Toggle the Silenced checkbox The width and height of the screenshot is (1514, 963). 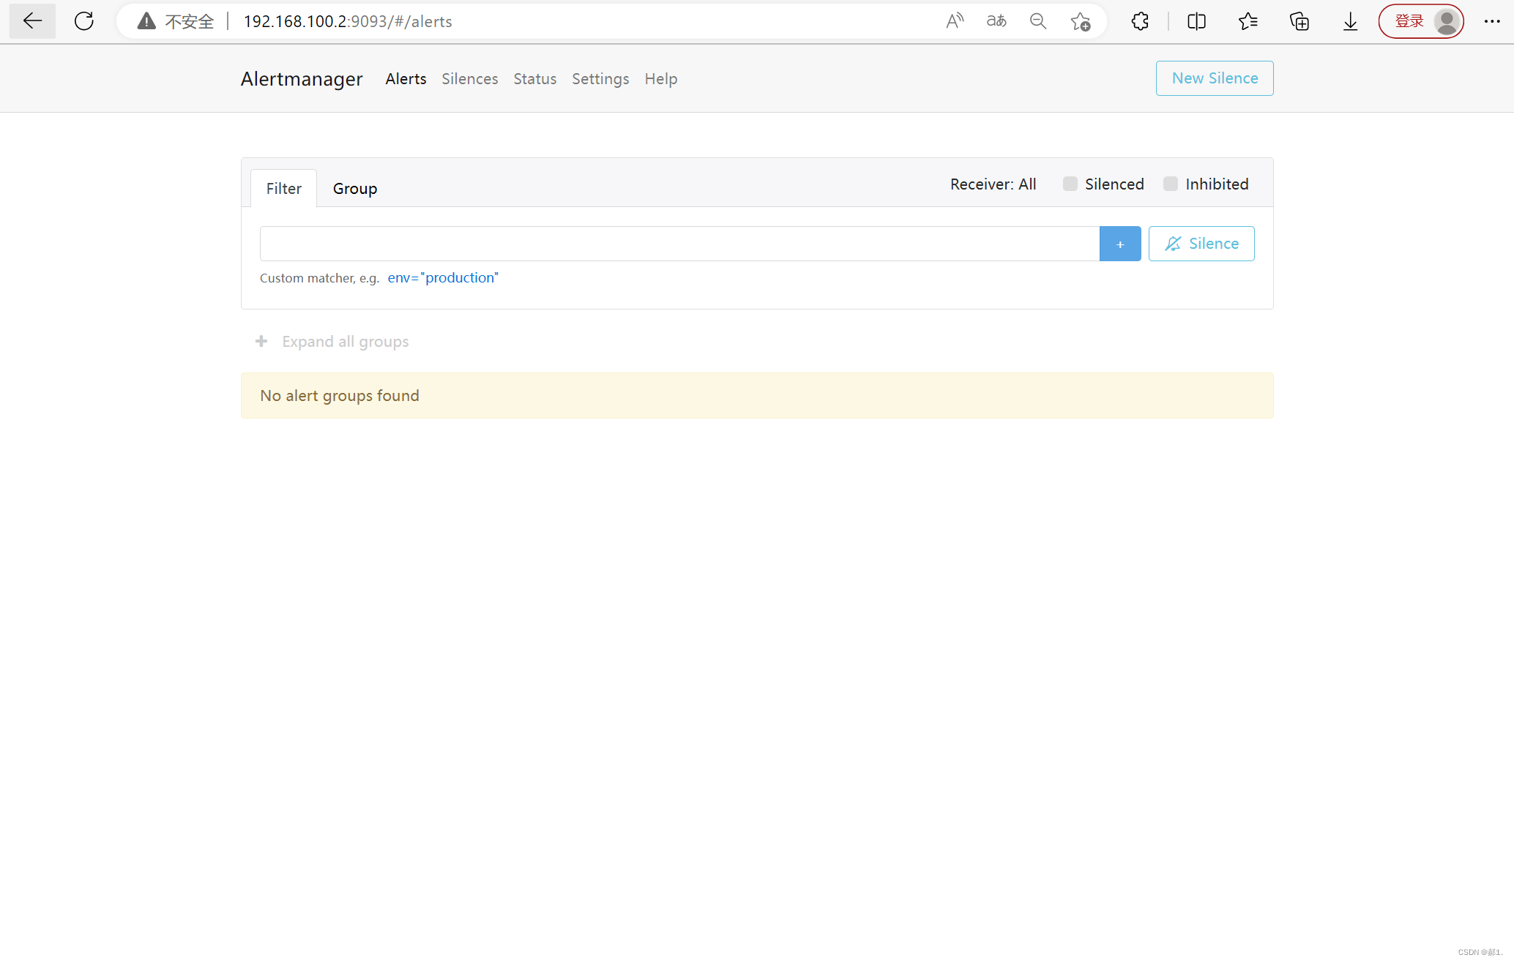(x=1070, y=184)
